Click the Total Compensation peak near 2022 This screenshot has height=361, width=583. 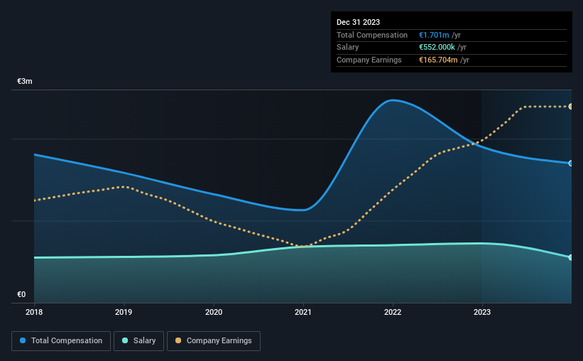point(392,100)
